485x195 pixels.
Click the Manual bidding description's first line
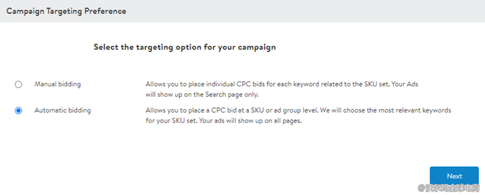pyautogui.click(x=282, y=84)
